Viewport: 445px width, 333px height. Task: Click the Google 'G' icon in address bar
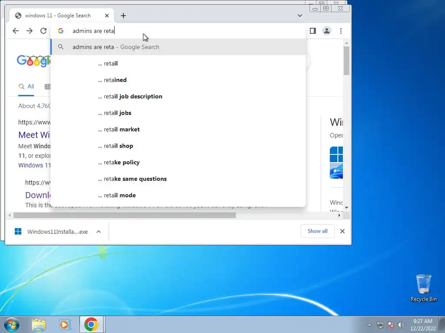coord(61,31)
